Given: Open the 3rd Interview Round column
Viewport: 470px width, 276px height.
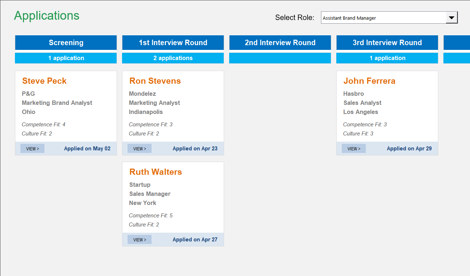Looking at the screenshot, I should click(x=387, y=43).
